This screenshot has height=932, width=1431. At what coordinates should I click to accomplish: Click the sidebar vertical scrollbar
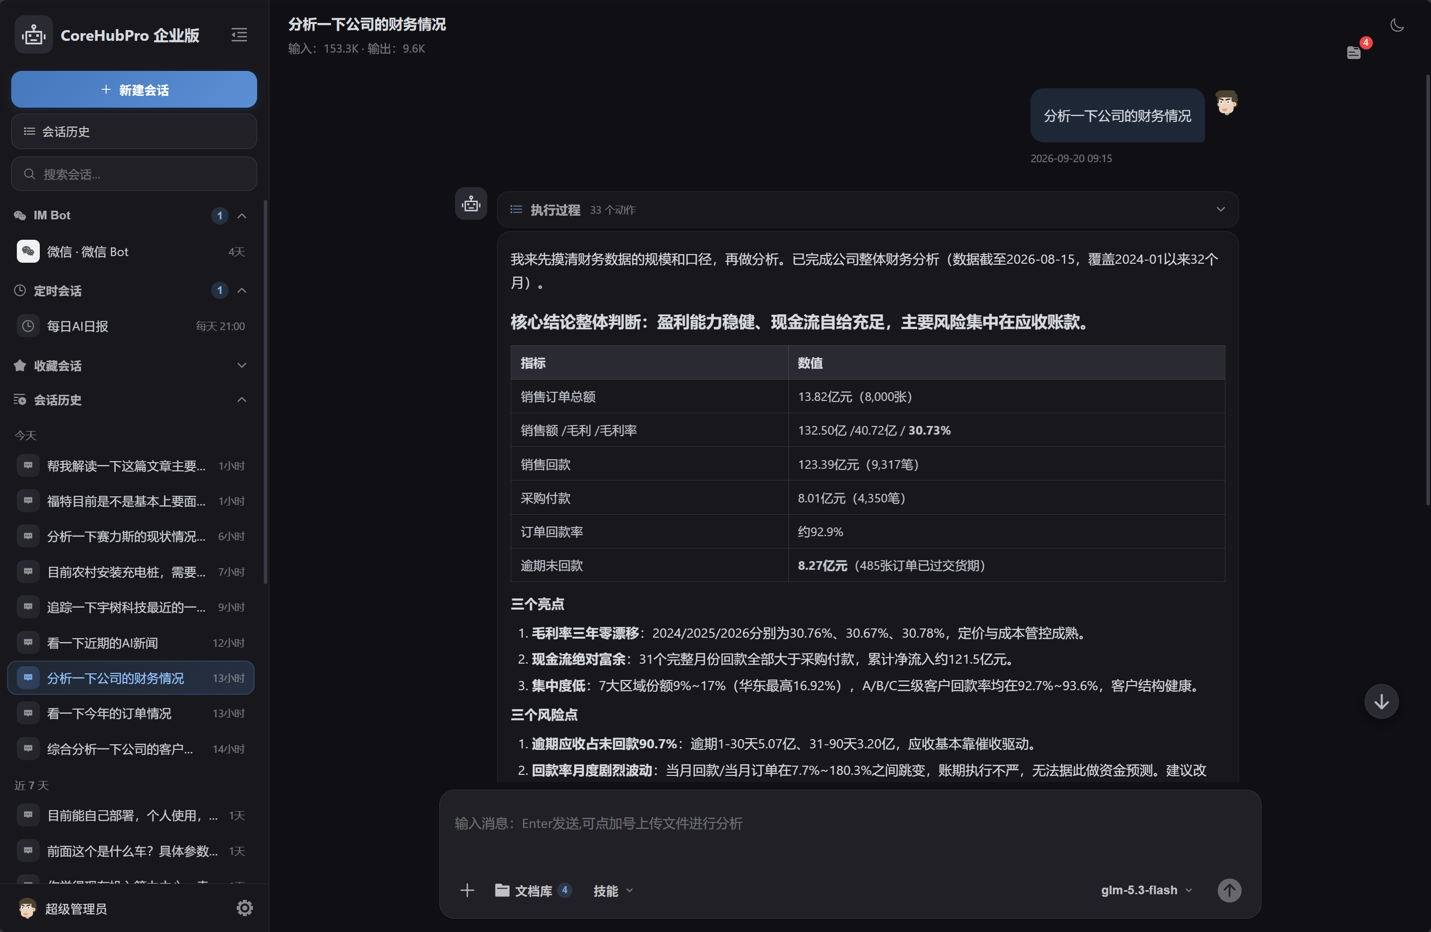(265, 391)
